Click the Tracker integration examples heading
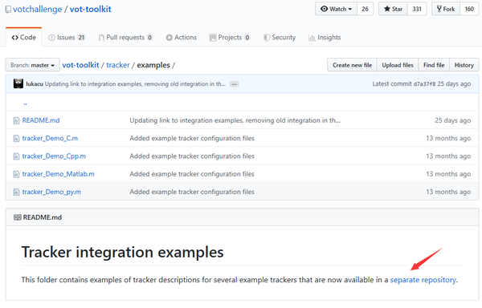Image resolution: width=482 pixels, height=308 pixels. [122, 252]
